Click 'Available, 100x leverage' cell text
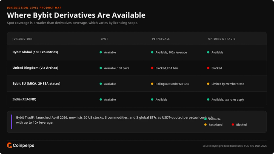The width and height of the screenshot is (274, 154). [171, 52]
